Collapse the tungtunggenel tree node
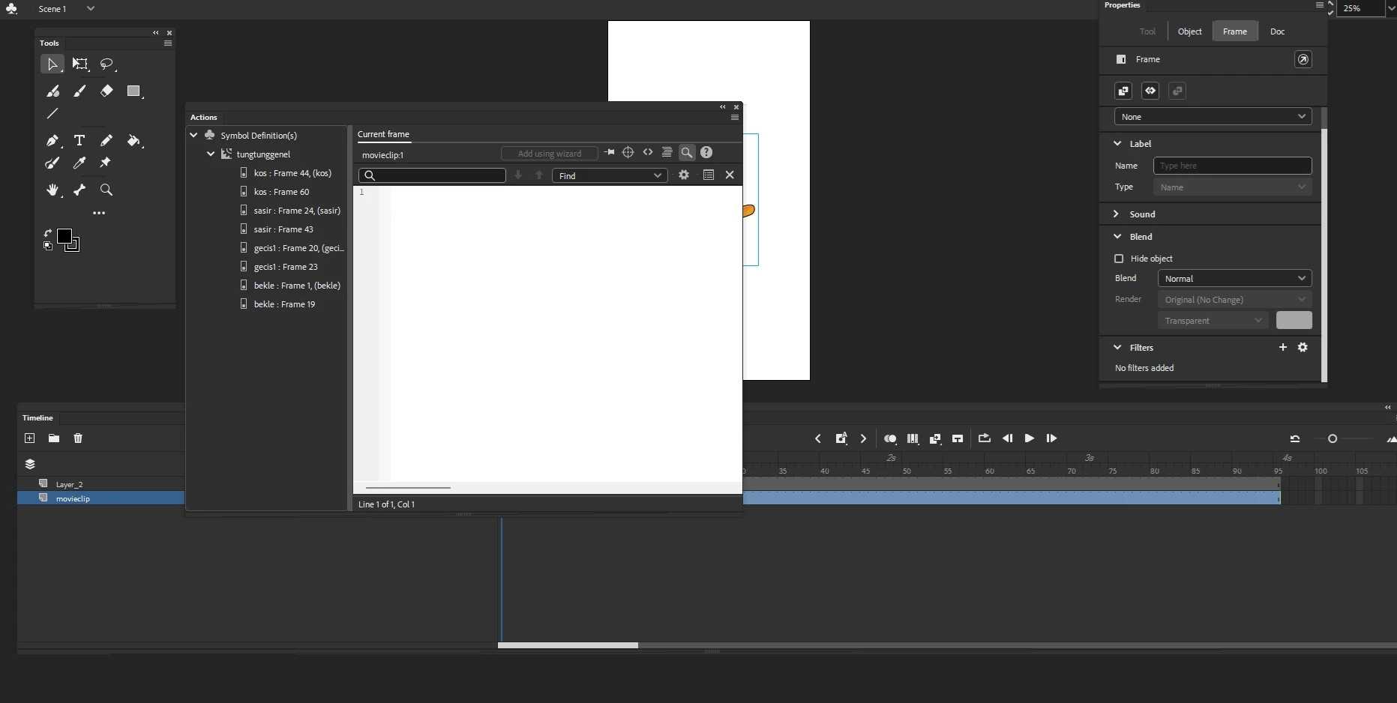Screen dimensions: 1397x703 211,154
